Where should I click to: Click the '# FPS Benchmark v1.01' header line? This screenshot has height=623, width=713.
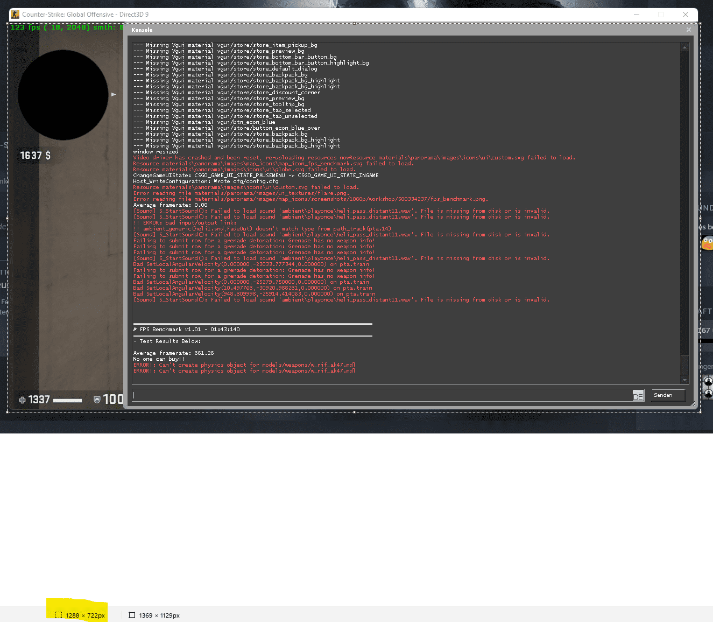tap(187, 330)
